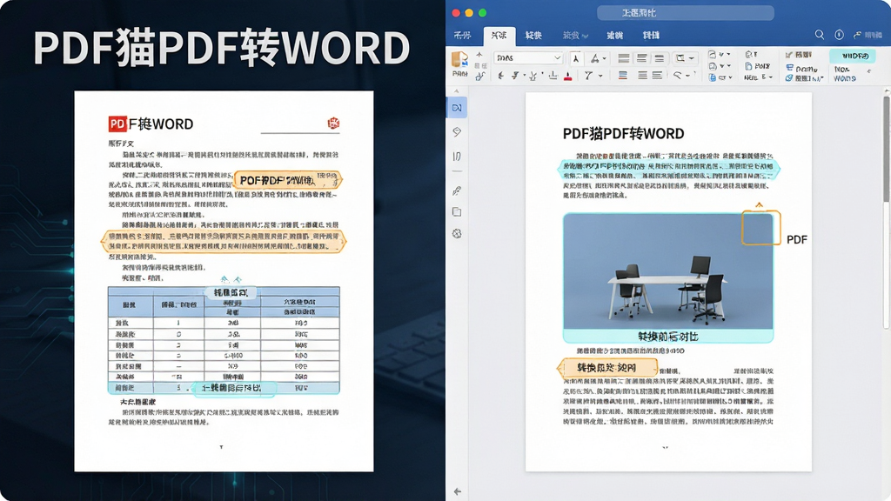
Task: Click the red stamp icon on the PDF page header
Action: click(x=333, y=124)
